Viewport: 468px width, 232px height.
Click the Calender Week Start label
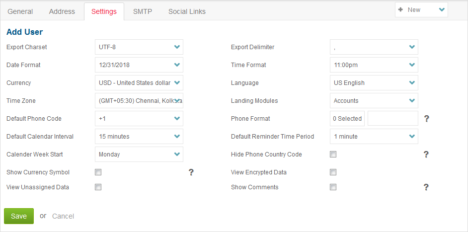pyautogui.click(x=35, y=155)
